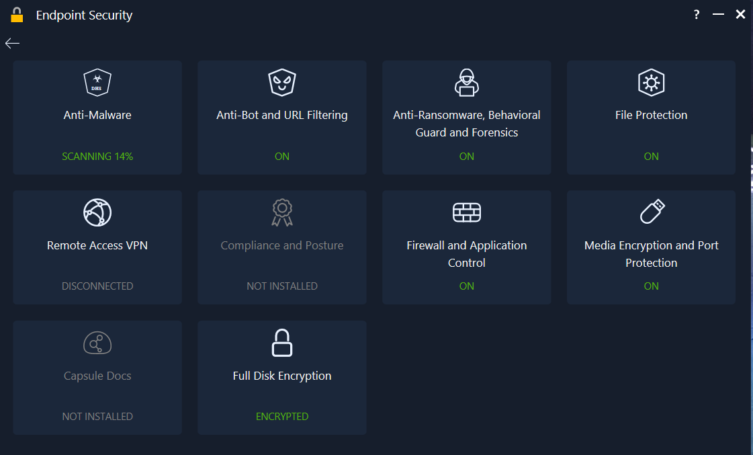Click the yellow padlock in the title bar
Viewport: 753px width, 455px height.
[x=17, y=14]
